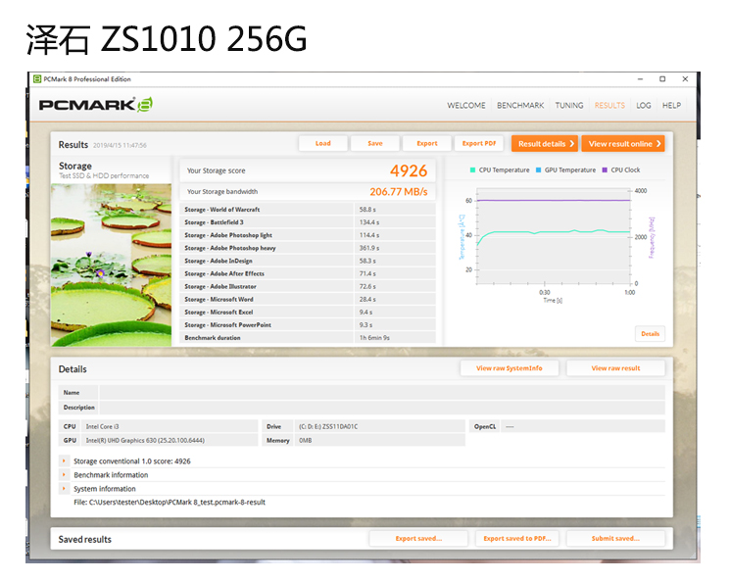Viewport: 730px width, 581px height.
Task: Open the HELP tab
Action: [671, 105]
